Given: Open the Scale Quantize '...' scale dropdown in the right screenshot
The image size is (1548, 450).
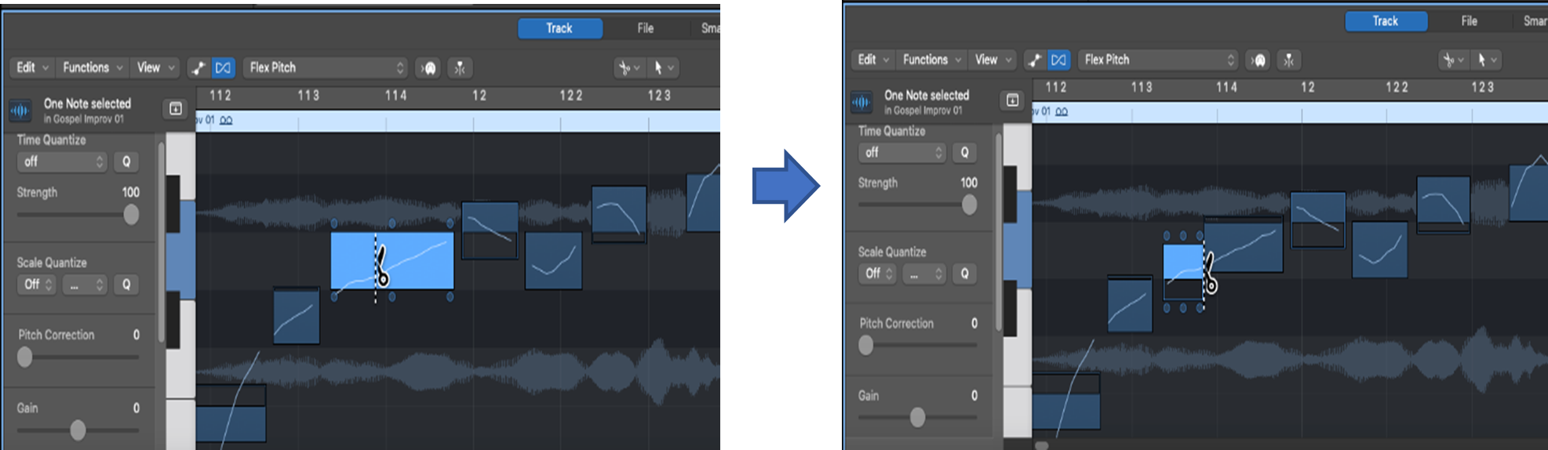Looking at the screenshot, I should (x=924, y=274).
